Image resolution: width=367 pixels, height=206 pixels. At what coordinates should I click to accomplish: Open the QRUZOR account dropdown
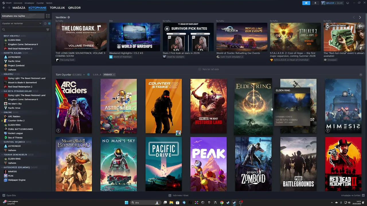[x=332, y=3]
